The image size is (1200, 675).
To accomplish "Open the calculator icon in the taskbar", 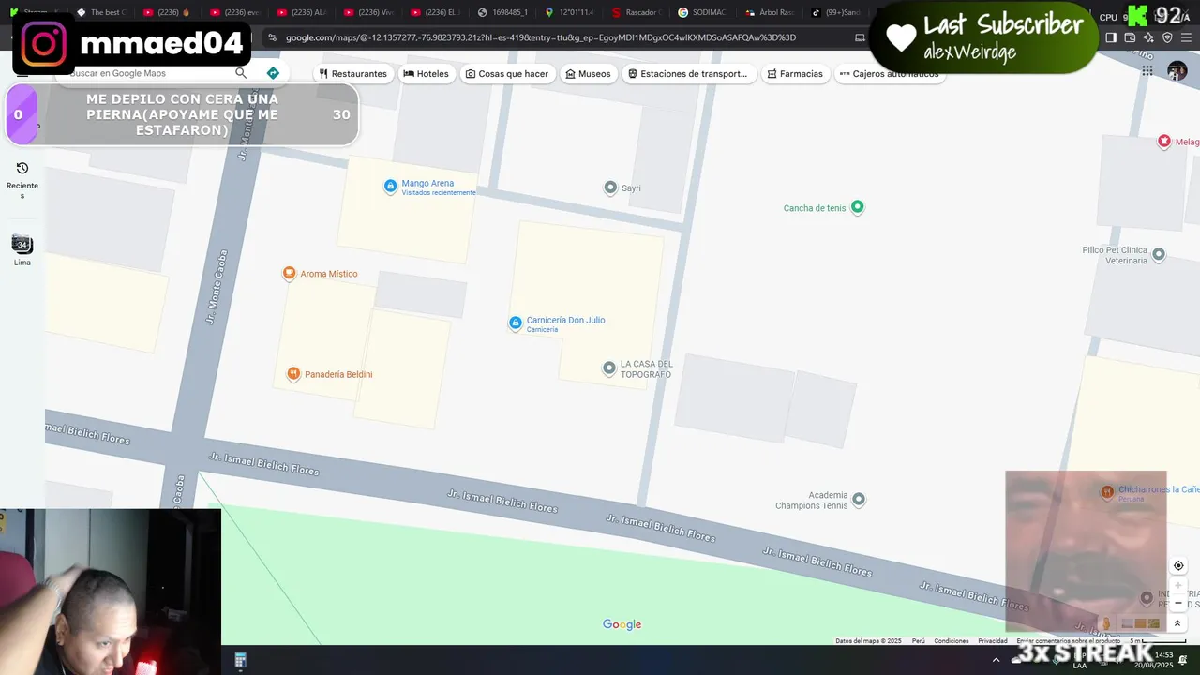I will coord(240,661).
